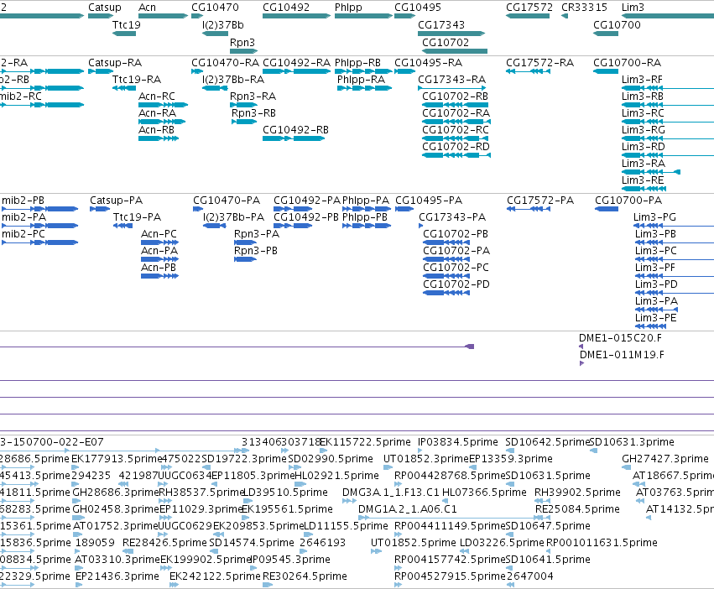Select the CG10470 gene label

click(215, 8)
